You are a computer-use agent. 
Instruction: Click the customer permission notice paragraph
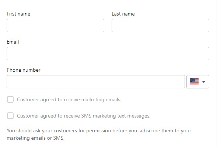coord(99,134)
